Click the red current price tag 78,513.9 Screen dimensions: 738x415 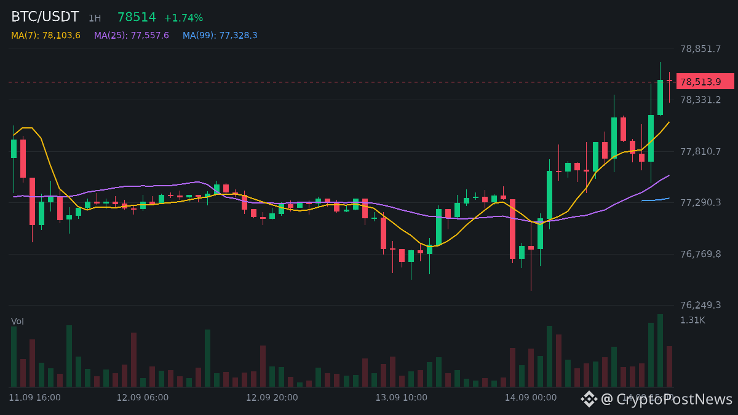tap(705, 81)
